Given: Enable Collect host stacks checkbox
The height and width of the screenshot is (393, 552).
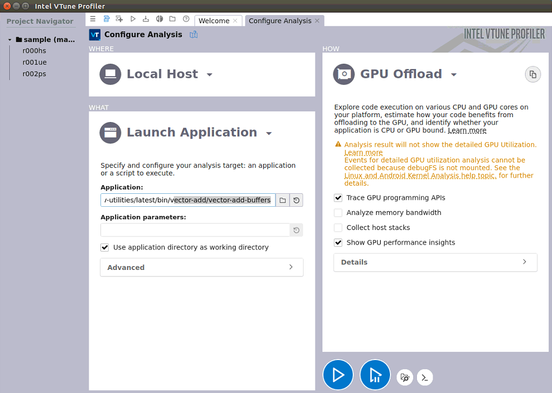Looking at the screenshot, I should [338, 228].
